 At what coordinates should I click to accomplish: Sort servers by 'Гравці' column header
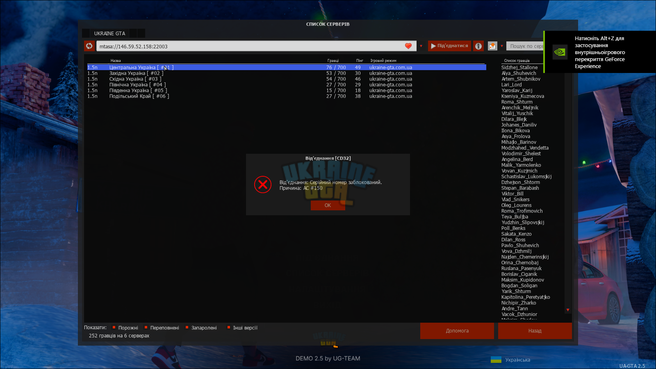(x=333, y=61)
